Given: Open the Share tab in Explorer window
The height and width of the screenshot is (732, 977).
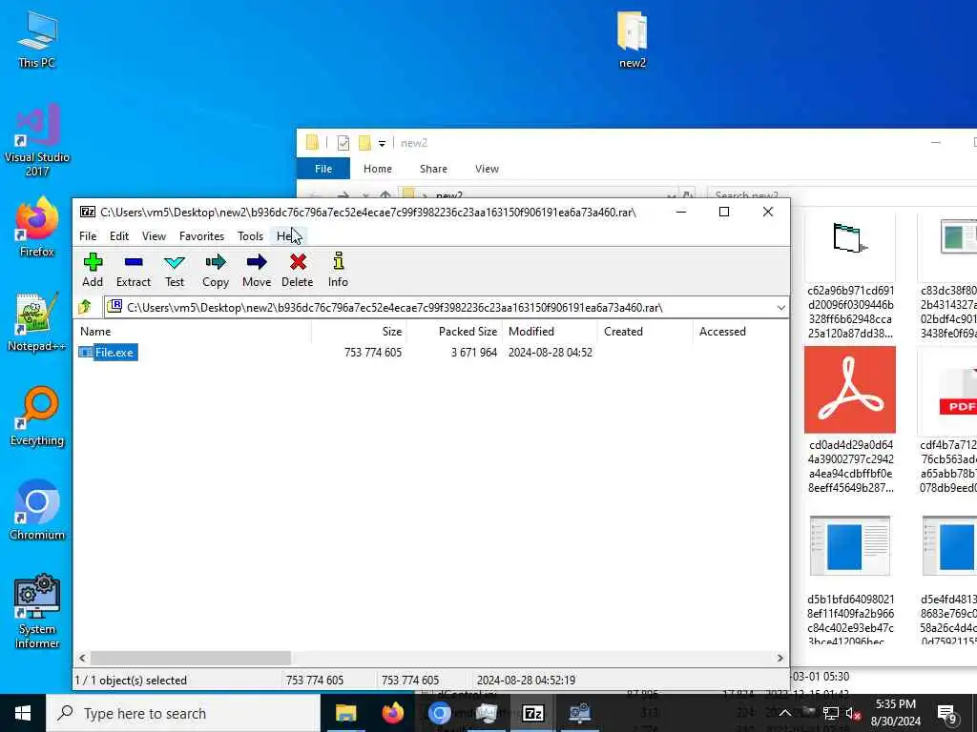Looking at the screenshot, I should 434,169.
